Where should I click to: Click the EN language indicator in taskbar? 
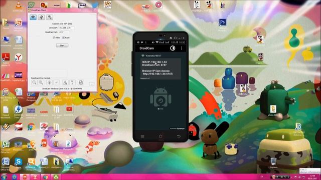[262, 176]
